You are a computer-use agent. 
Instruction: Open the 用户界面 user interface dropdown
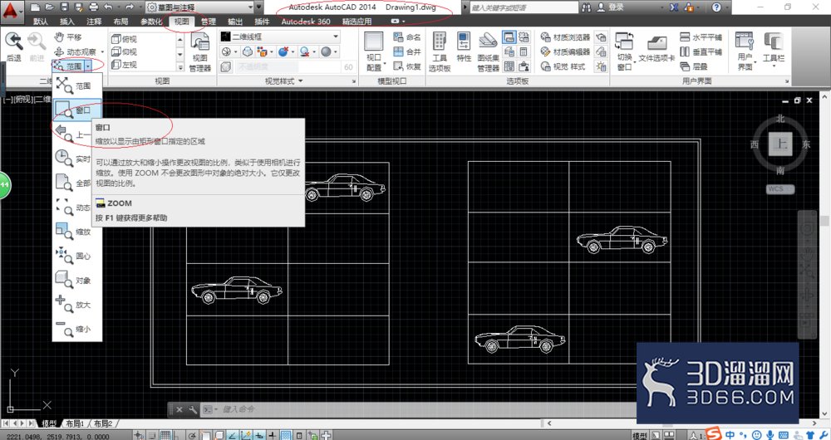(x=745, y=51)
